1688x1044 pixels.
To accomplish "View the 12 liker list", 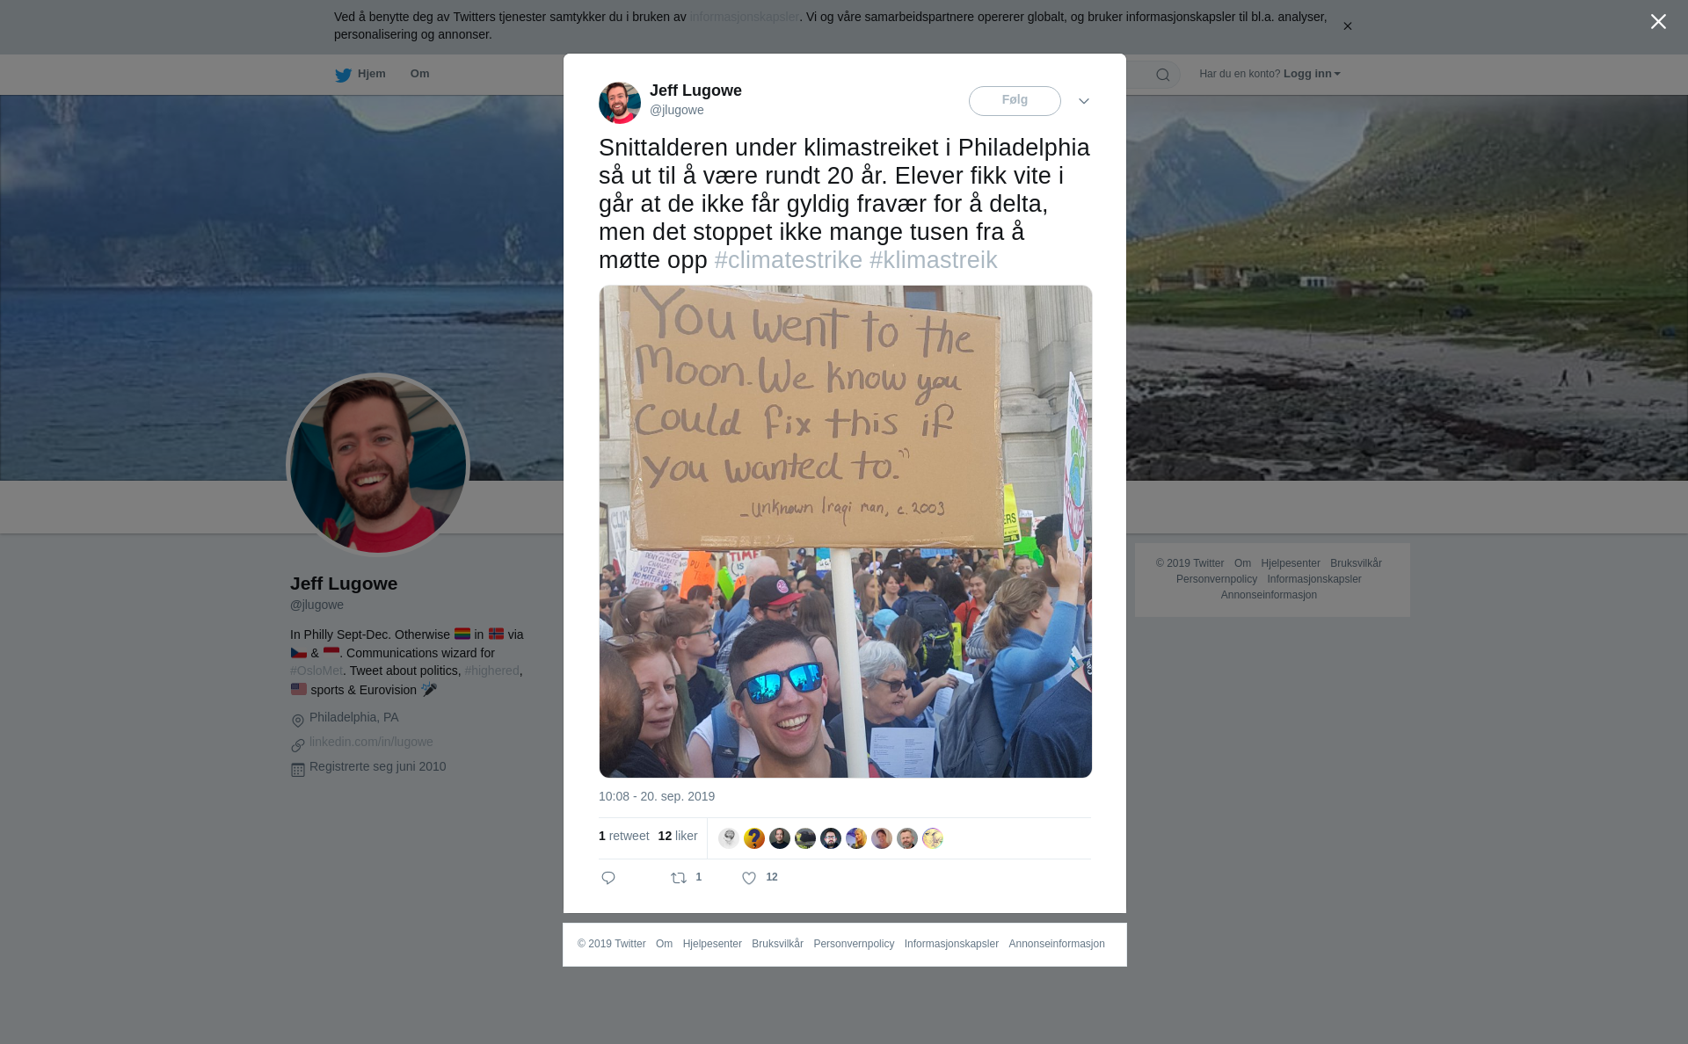I will click(678, 836).
